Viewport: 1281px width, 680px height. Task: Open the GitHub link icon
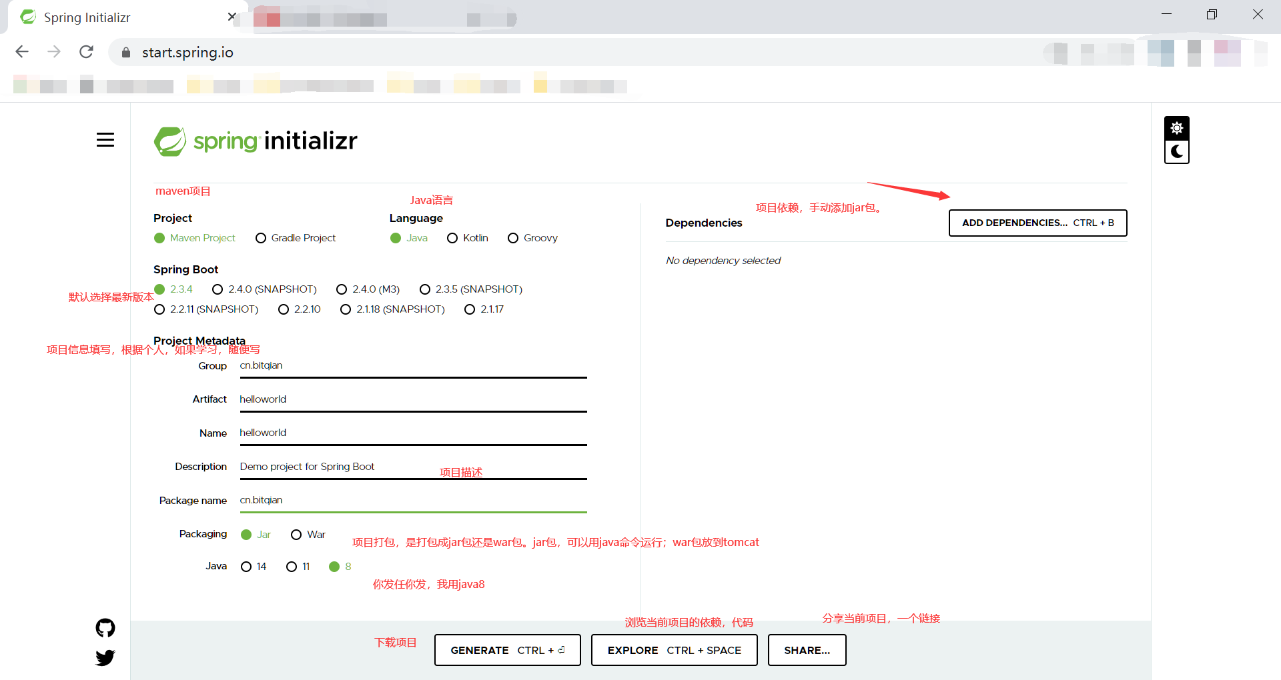tap(105, 628)
